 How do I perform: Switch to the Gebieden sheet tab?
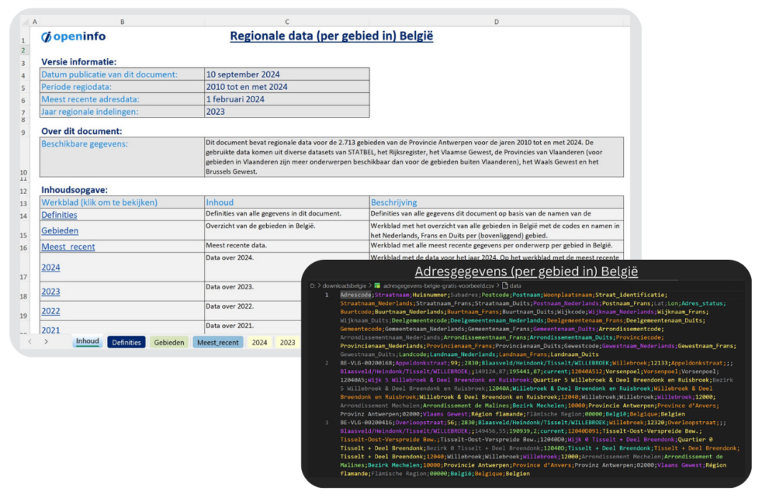pyautogui.click(x=168, y=342)
